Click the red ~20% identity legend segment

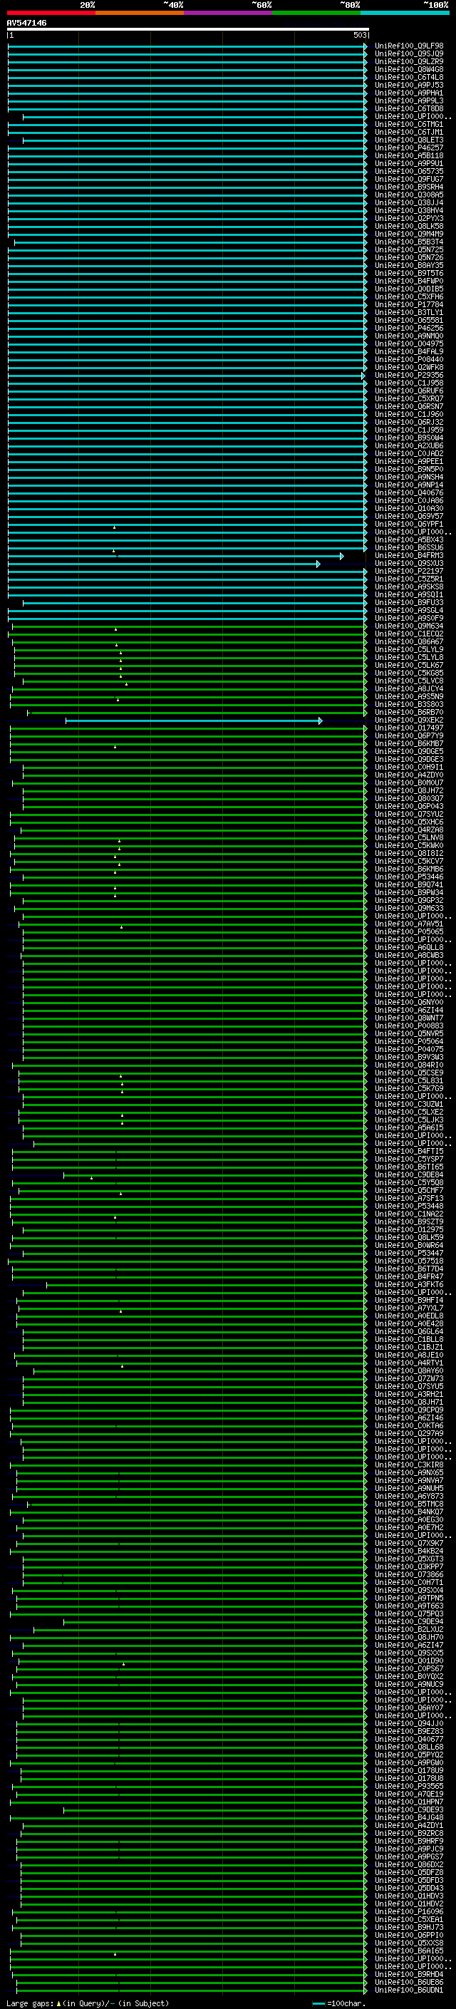[x=51, y=13]
